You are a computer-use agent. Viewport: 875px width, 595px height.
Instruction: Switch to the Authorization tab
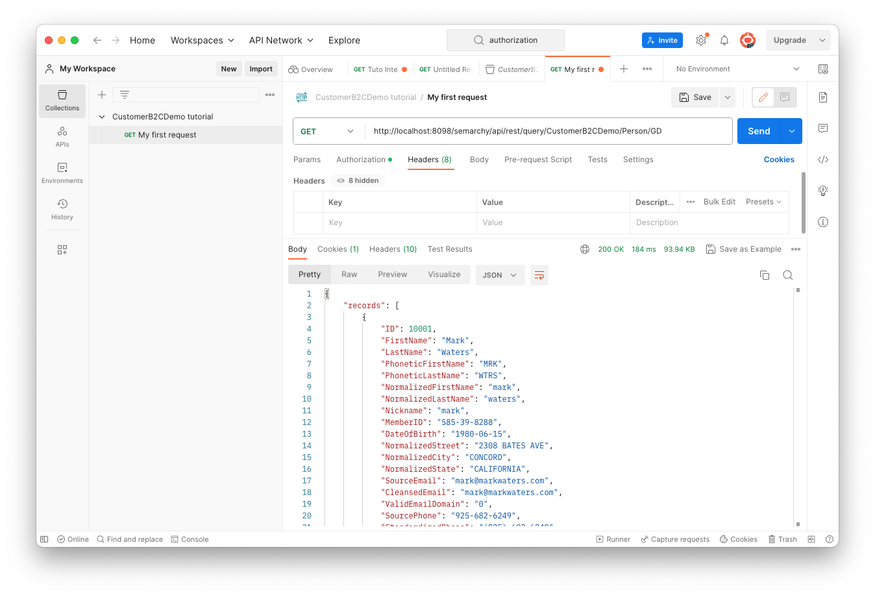(364, 160)
